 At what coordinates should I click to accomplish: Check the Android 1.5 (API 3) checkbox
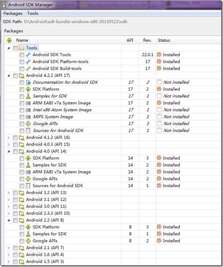click(x=16, y=262)
